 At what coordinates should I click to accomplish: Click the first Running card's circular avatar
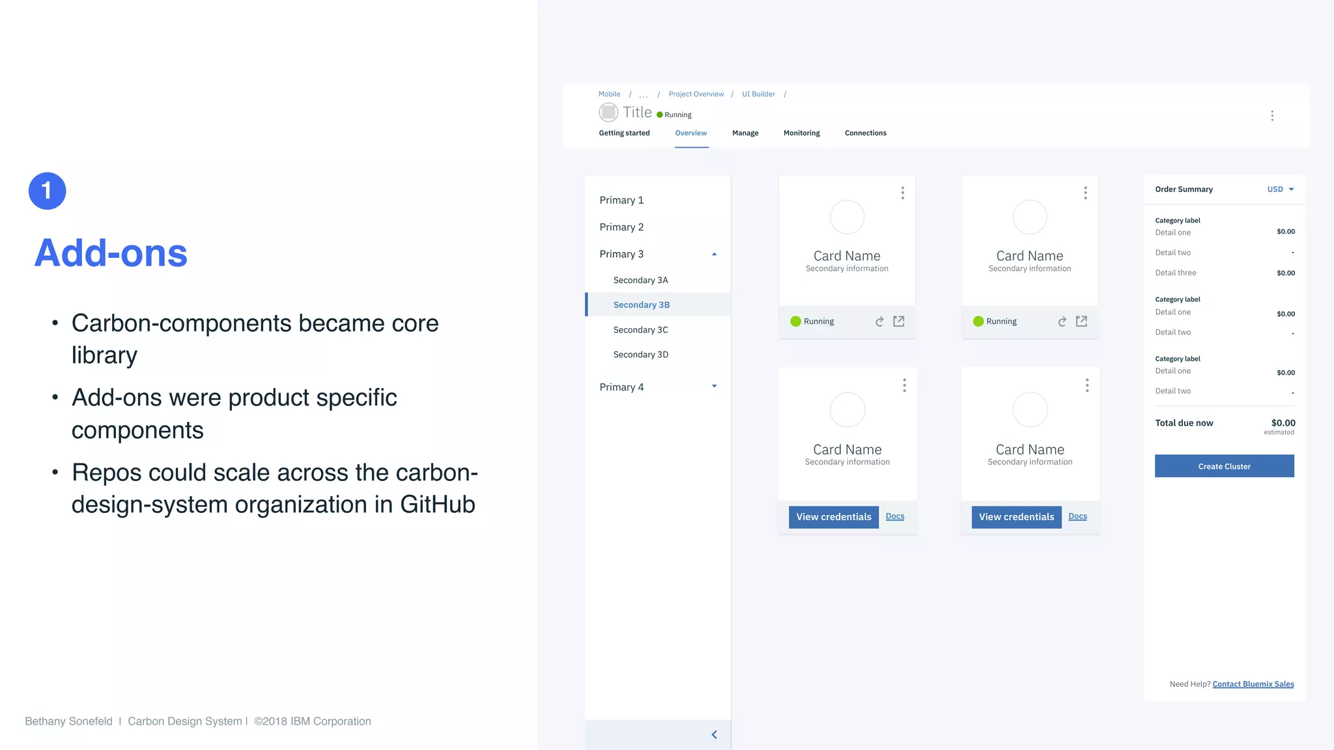click(847, 217)
